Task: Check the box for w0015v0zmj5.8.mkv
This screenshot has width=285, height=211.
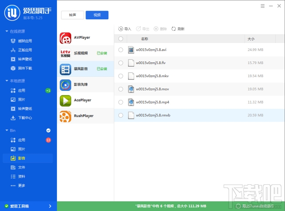Action: 121,76
